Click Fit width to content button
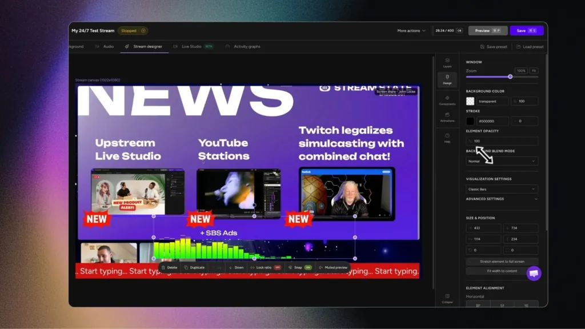Screen dimensions: 585x329 [x=502, y=271]
